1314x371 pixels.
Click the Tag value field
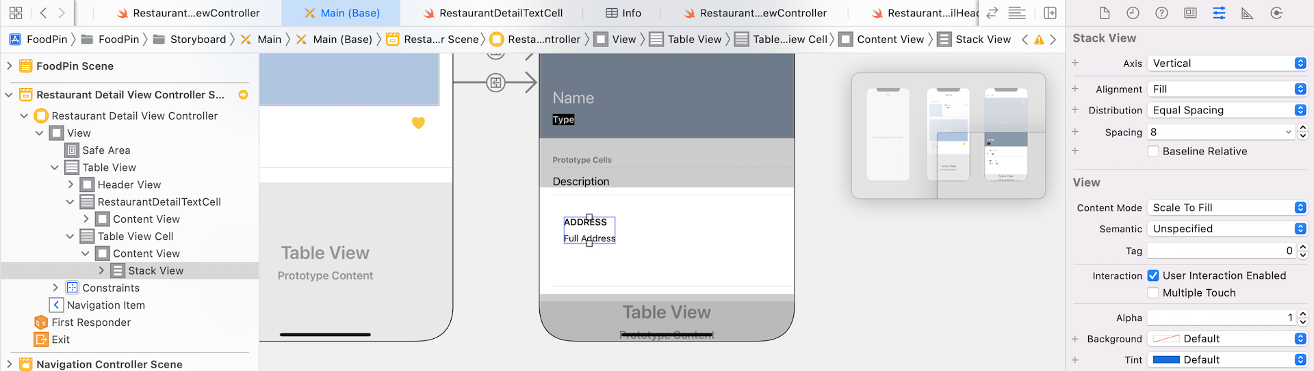pyautogui.click(x=1221, y=251)
